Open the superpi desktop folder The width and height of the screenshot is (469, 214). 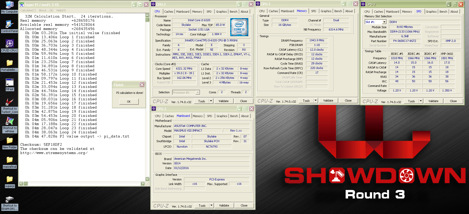coord(10,181)
